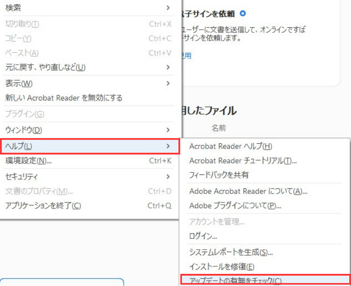This screenshot has height=286, width=351.
Task: Select the ヘルプ(L) menu entry
Action: point(19,146)
